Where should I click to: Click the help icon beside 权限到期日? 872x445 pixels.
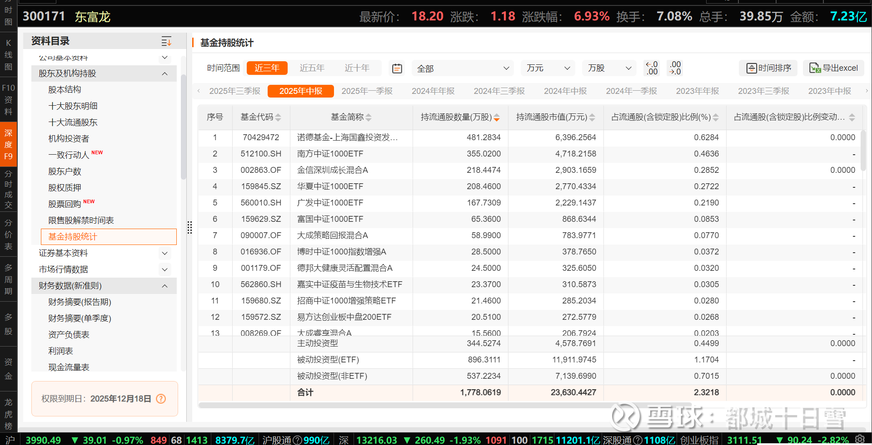click(x=161, y=399)
